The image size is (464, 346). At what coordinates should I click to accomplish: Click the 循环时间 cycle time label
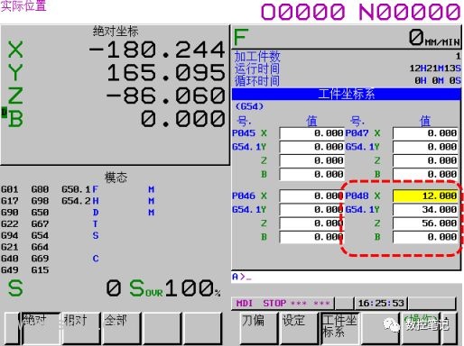tap(257, 81)
